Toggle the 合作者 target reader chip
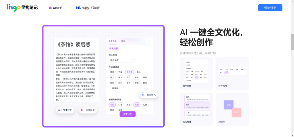 pos(129,72)
